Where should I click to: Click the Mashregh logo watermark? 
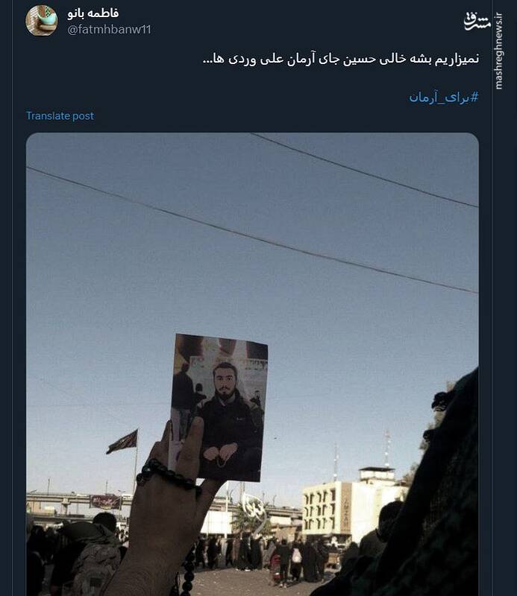pyautogui.click(x=477, y=22)
